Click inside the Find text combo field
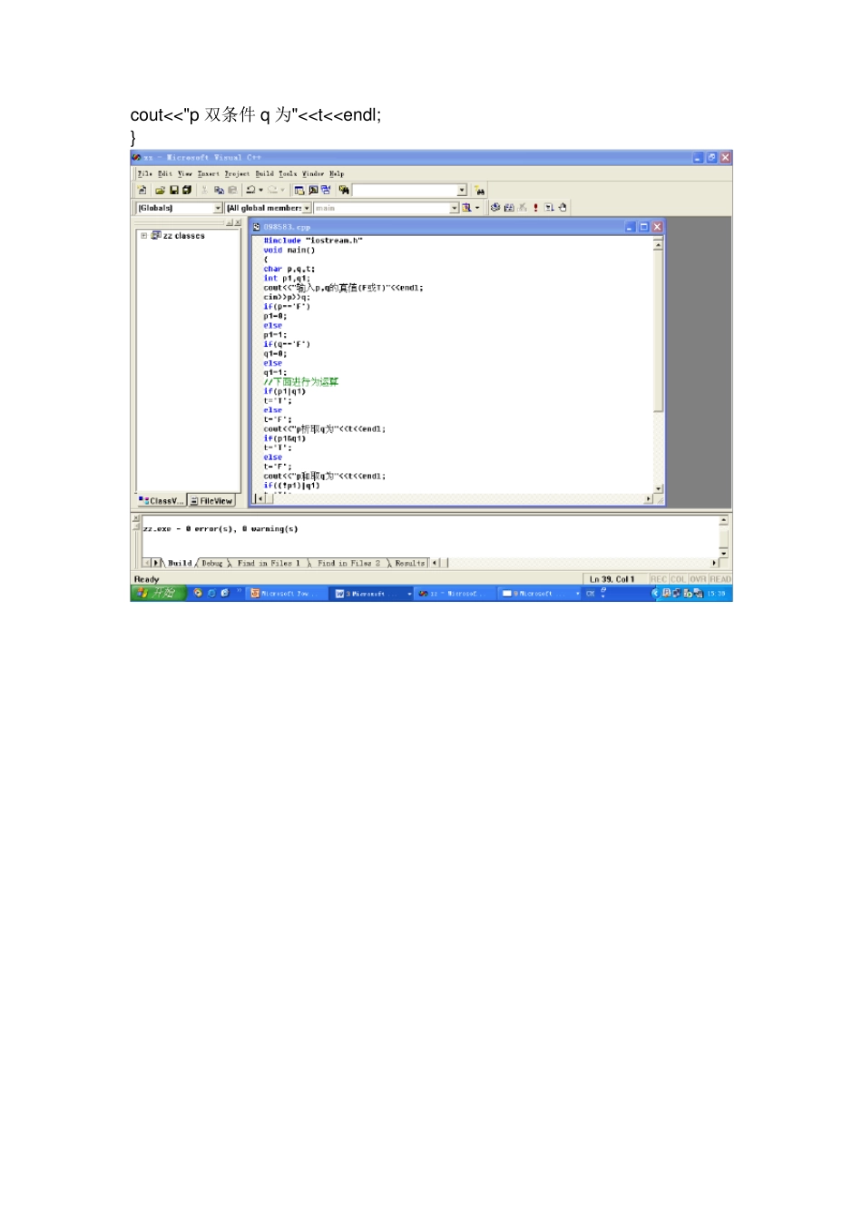This screenshot has height=1220, width=862. [x=405, y=190]
